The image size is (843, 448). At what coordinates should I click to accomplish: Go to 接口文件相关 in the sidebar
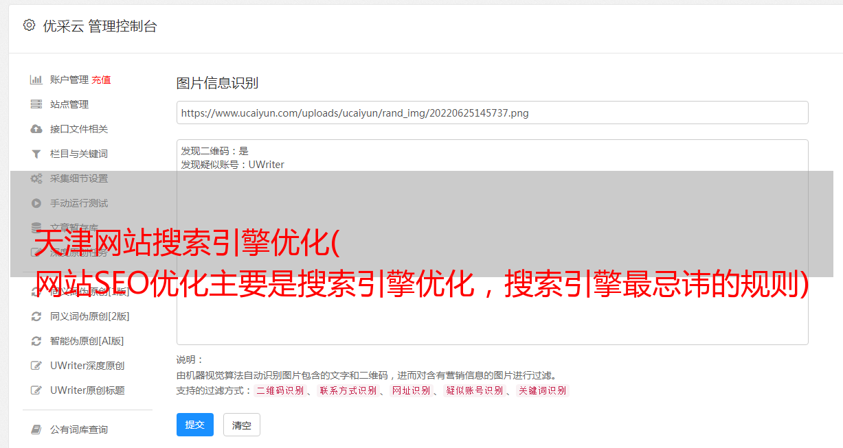pos(79,129)
